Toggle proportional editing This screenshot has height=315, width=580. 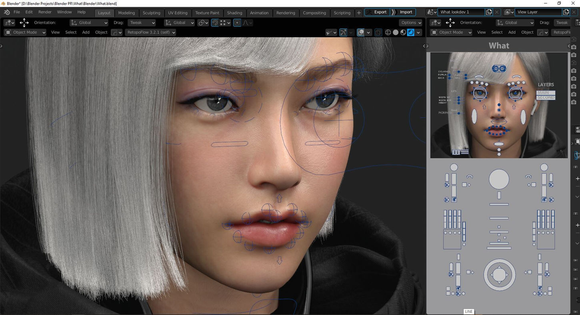pyautogui.click(x=237, y=22)
